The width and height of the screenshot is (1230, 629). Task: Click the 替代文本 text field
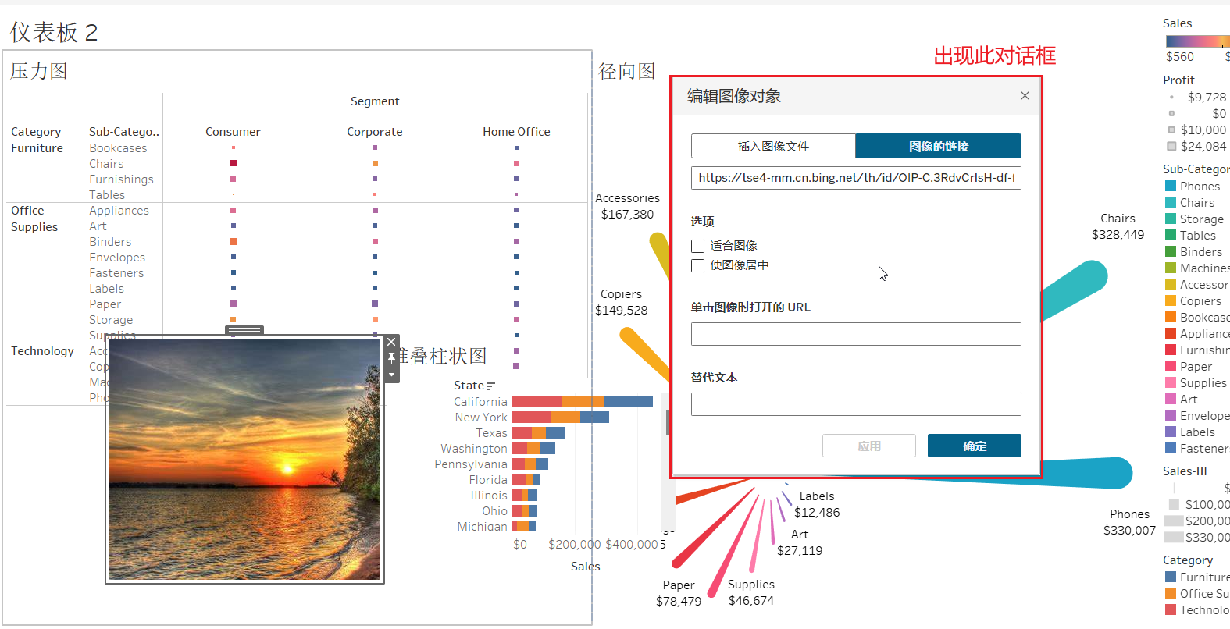click(856, 404)
